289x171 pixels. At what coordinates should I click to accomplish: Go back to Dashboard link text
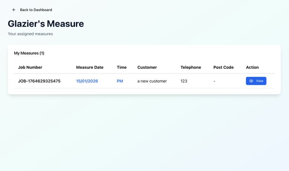point(36,10)
